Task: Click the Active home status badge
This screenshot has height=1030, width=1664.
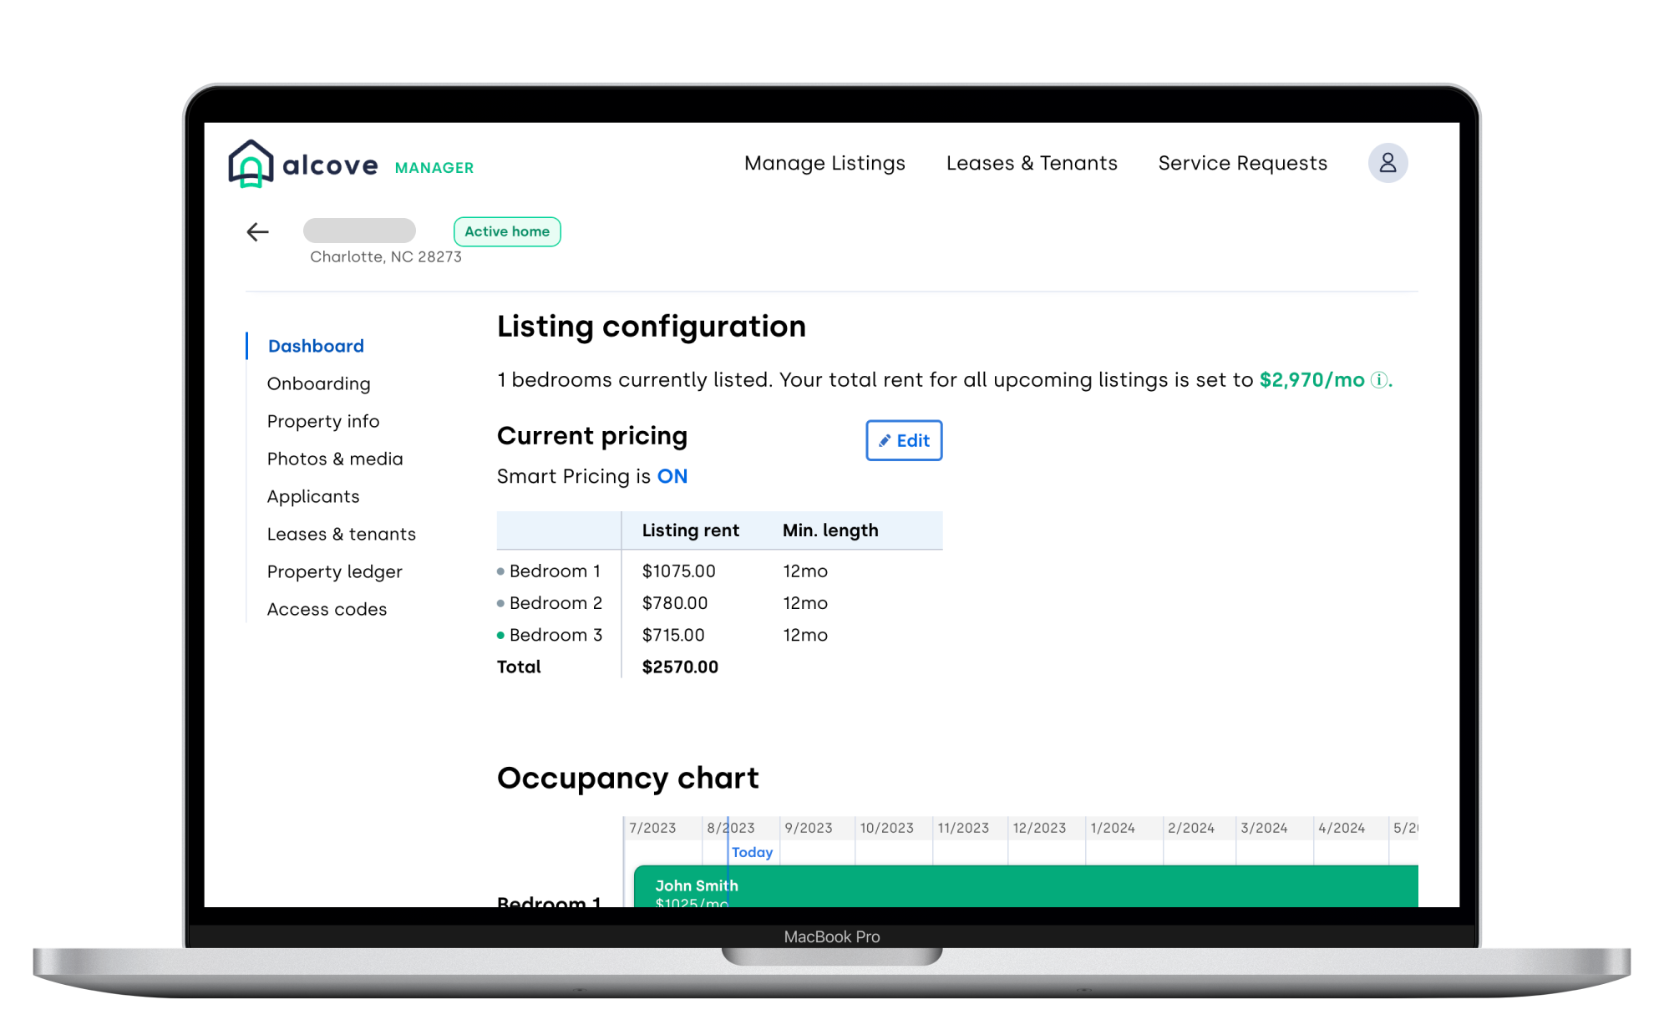Action: point(507,231)
